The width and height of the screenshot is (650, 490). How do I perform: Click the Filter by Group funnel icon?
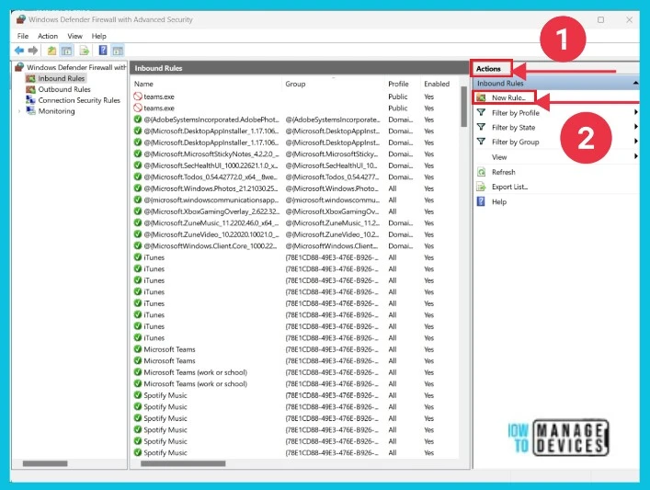[x=481, y=142]
